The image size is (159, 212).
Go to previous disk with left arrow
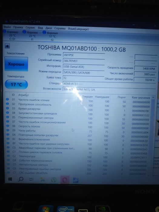pyautogui.click(x=7, y=46)
